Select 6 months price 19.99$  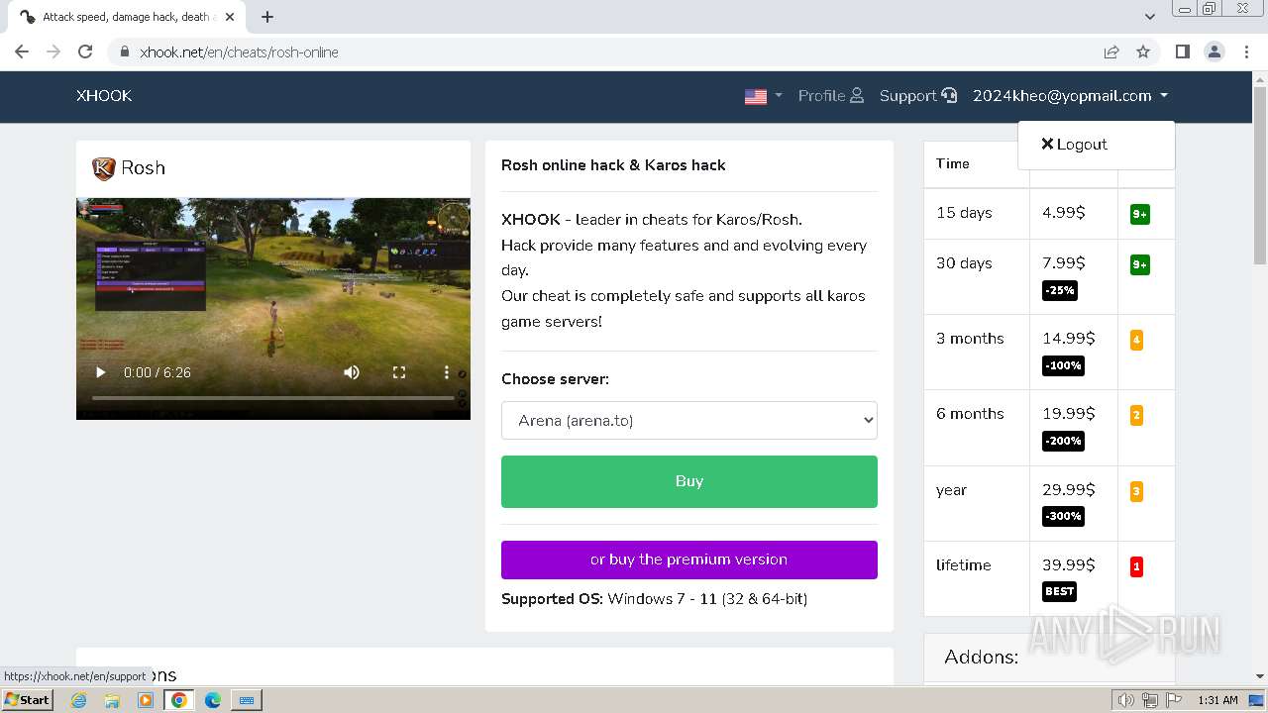coord(1068,414)
